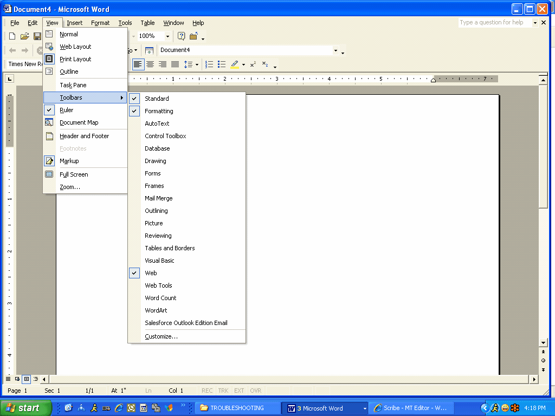Click the Print Layout View bottom-left icon

click(x=27, y=379)
